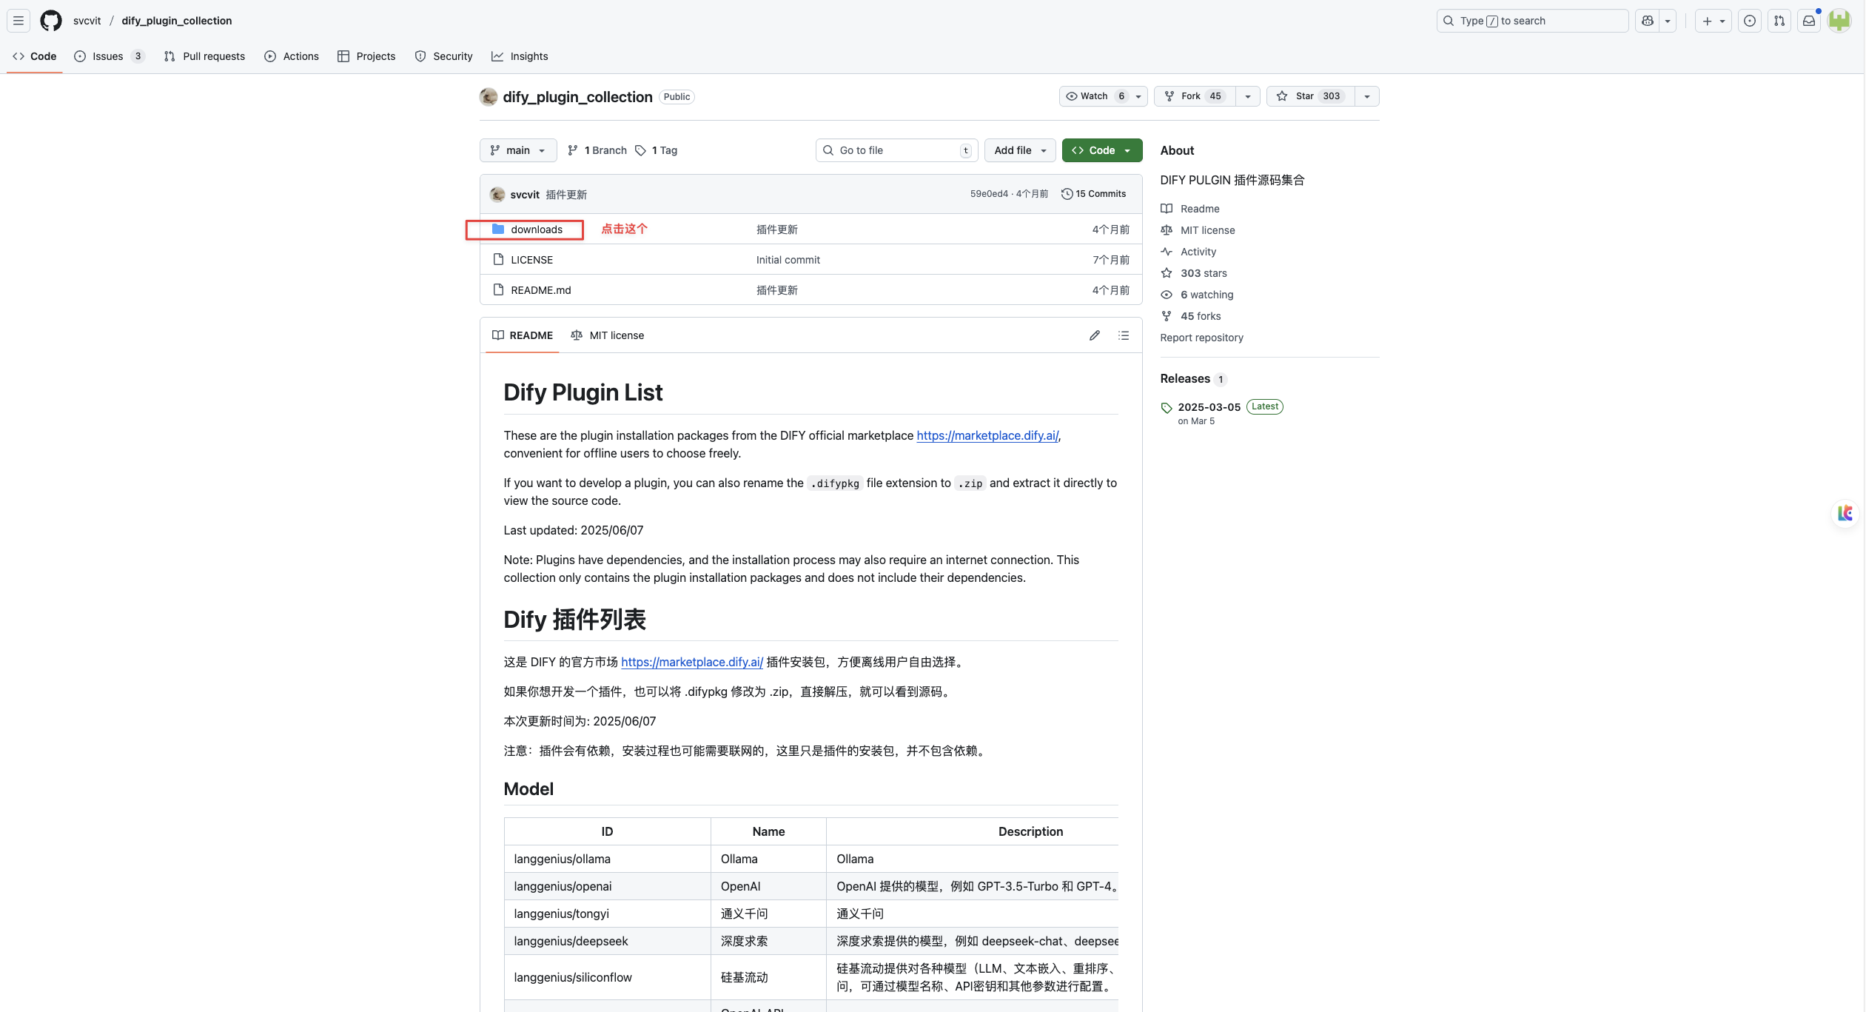
Task: Open the Copilot chat icon
Action: pyautogui.click(x=1647, y=21)
